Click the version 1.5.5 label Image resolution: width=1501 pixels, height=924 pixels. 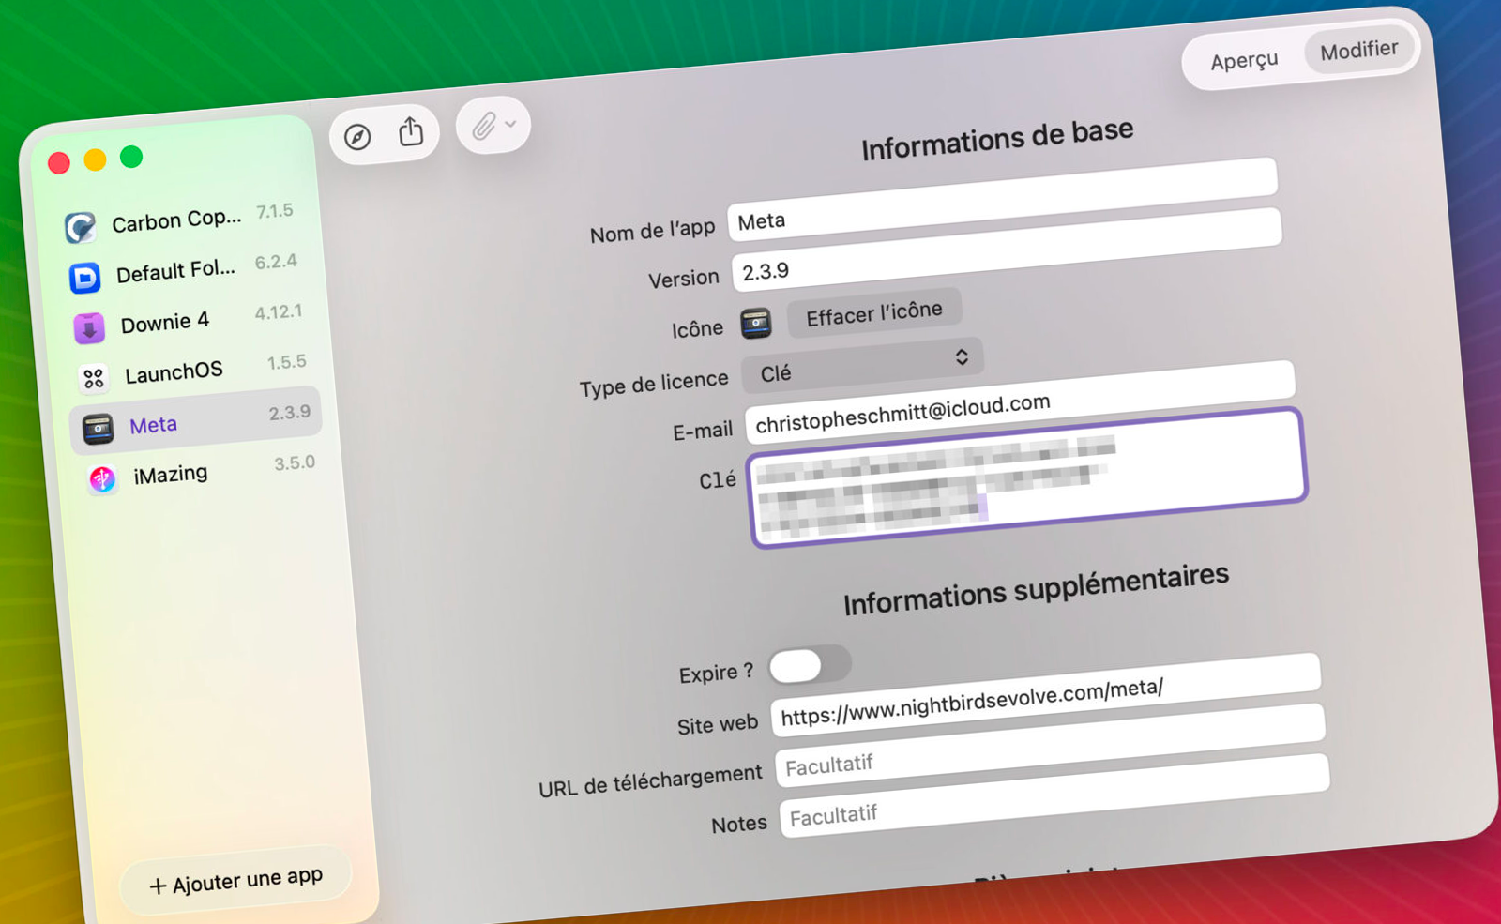click(287, 362)
